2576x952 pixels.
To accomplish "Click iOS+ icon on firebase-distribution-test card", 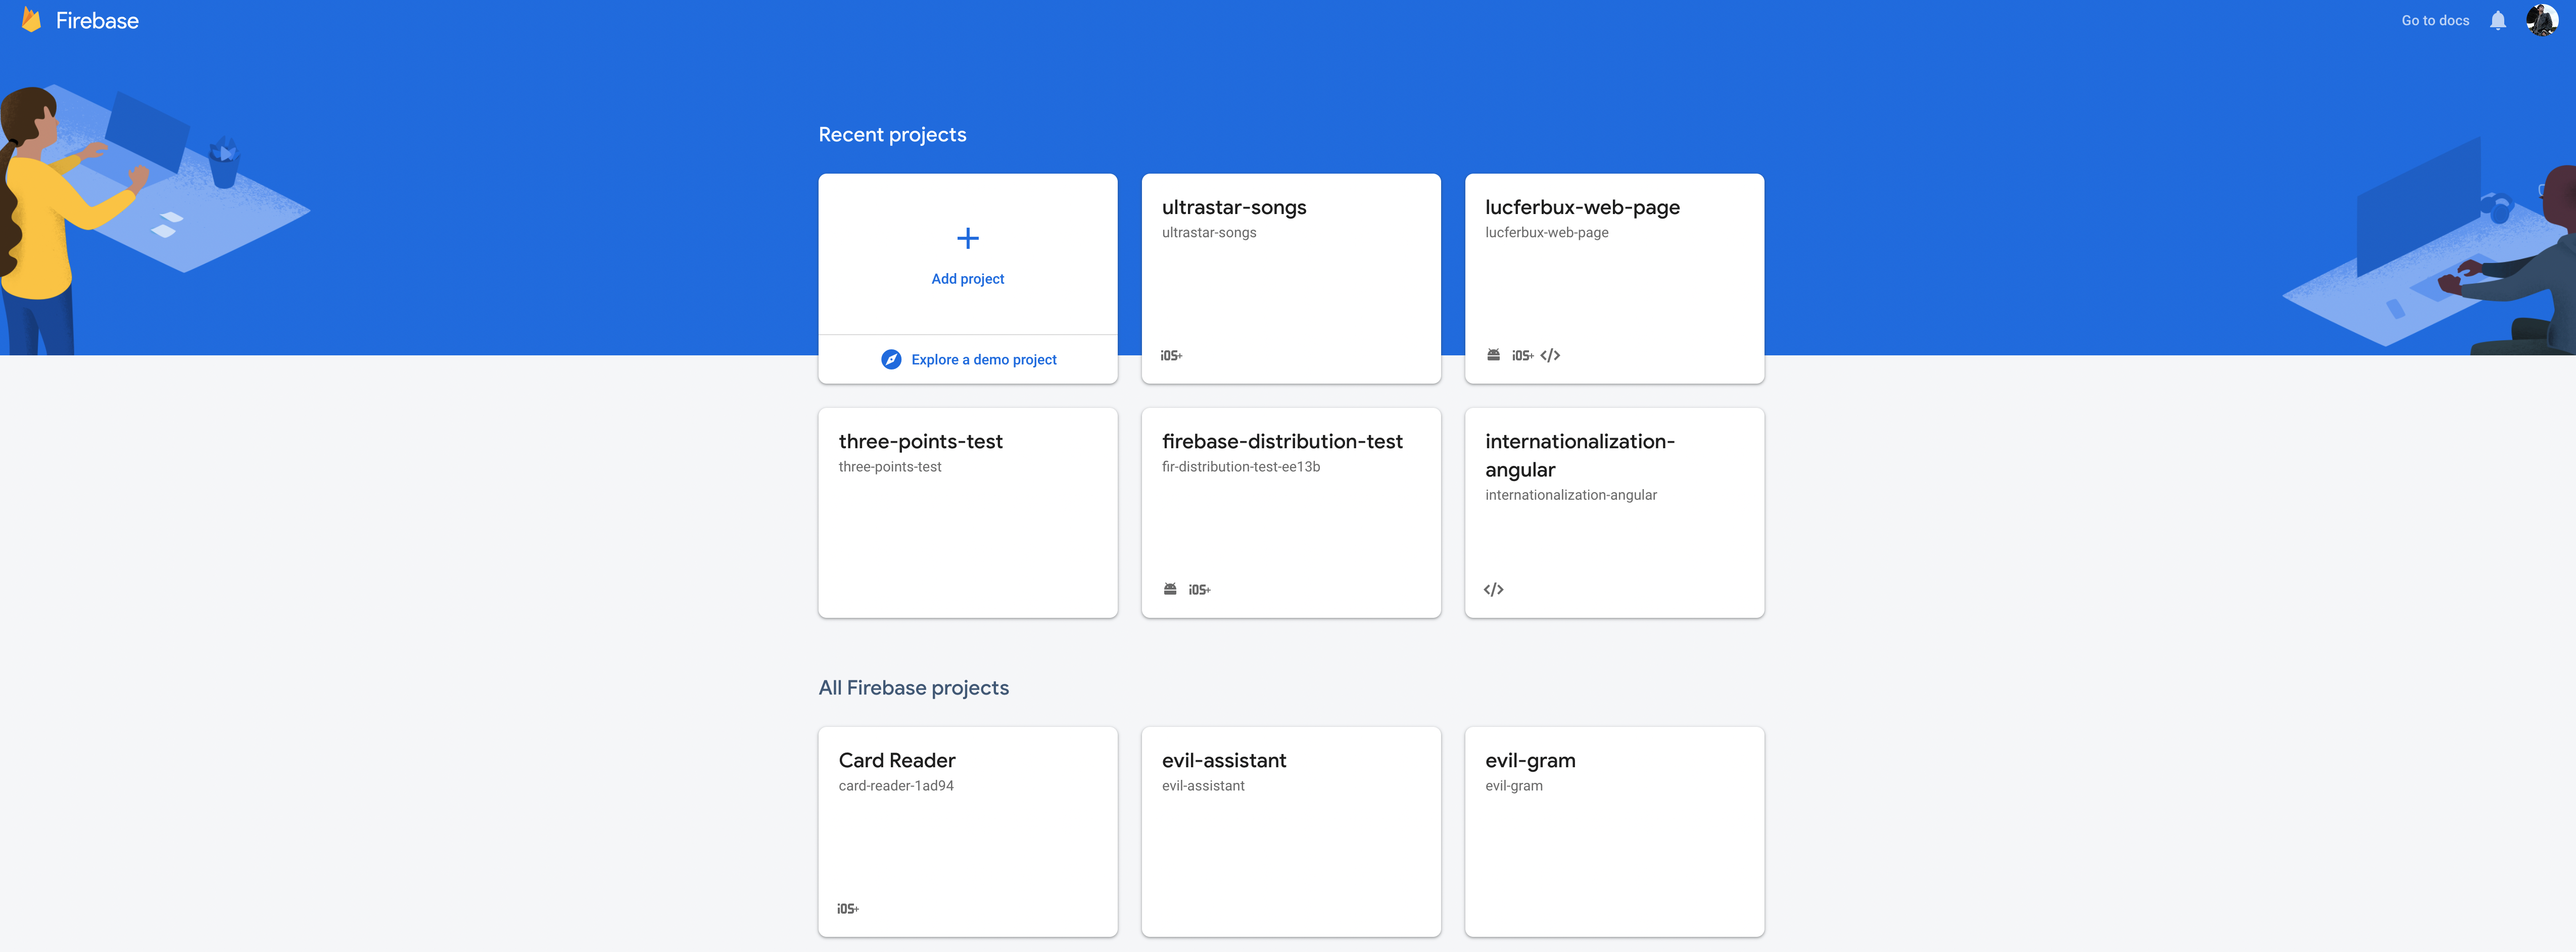I will (1199, 591).
